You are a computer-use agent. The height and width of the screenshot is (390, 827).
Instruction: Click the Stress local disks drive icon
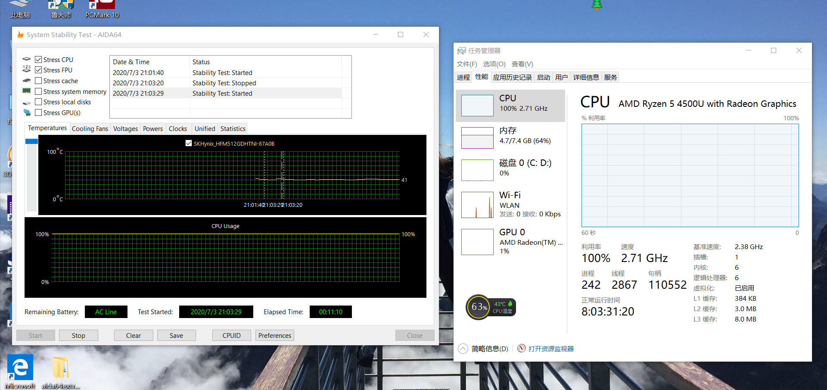coord(27,103)
